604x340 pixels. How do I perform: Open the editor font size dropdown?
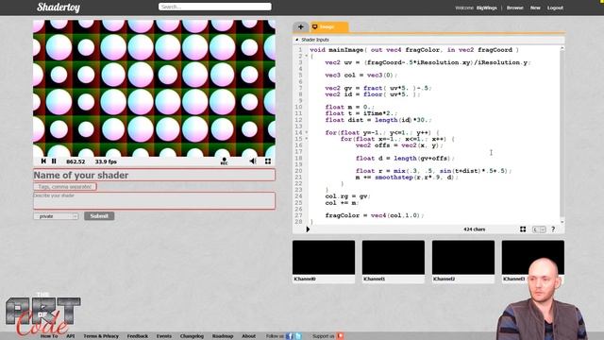click(539, 229)
